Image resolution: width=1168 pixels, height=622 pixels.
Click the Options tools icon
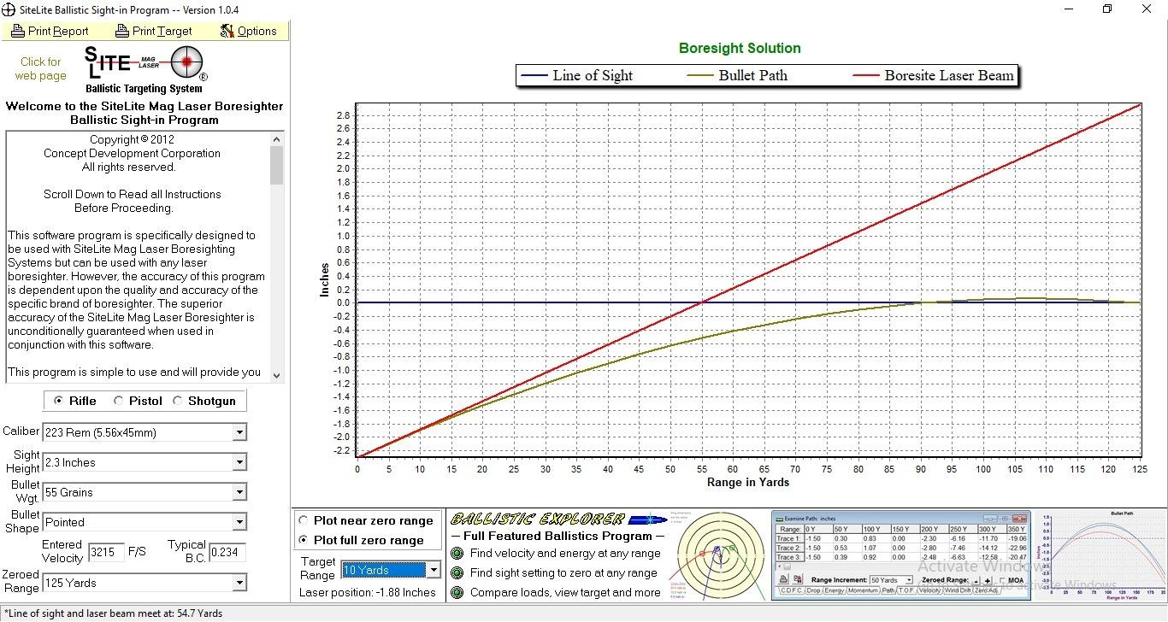tap(227, 31)
